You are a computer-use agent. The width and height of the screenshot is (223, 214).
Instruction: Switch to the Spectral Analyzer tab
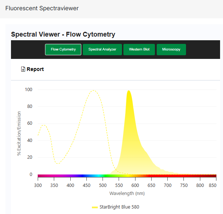pyautogui.click(x=102, y=49)
